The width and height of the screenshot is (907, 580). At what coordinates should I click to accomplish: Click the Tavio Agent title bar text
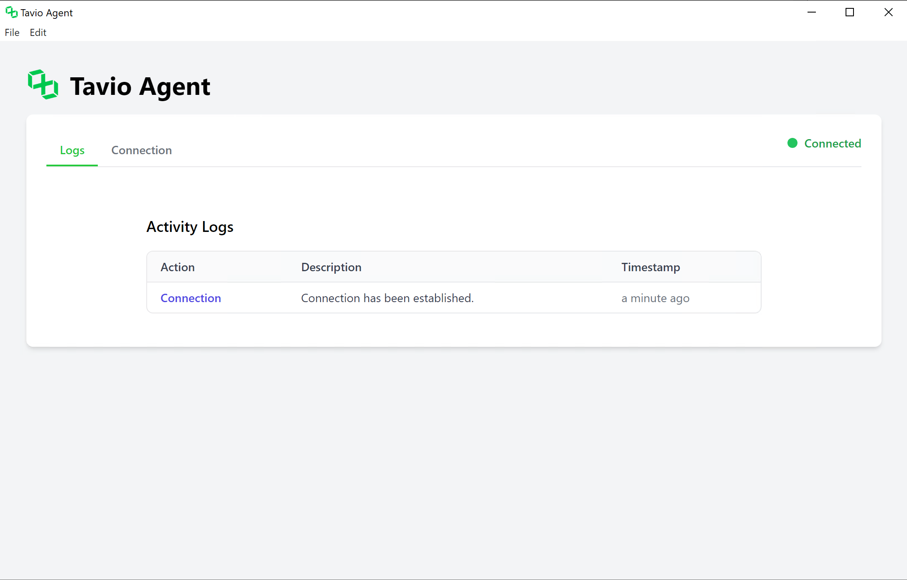coord(46,13)
